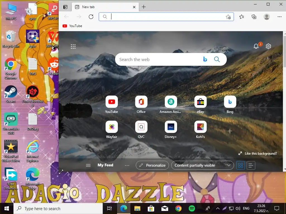The height and width of the screenshot is (214, 286).
Task: Select the Google Chrome desktop shortcut
Action: [x=11, y=69]
